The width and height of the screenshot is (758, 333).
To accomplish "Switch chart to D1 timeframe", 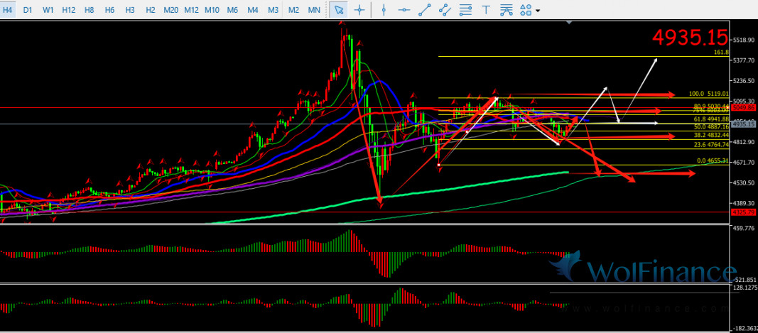I will pyautogui.click(x=28, y=10).
